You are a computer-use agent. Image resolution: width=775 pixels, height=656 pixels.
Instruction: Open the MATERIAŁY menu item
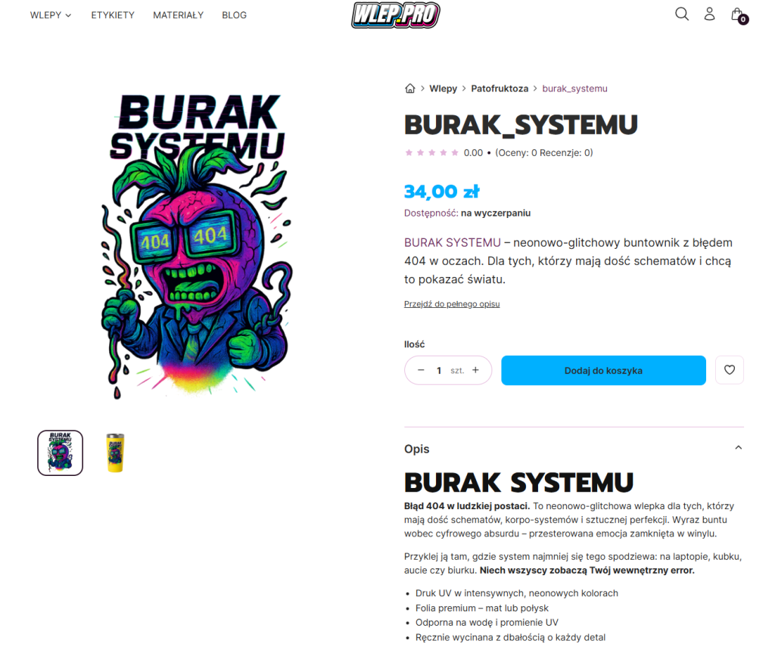pyautogui.click(x=178, y=15)
